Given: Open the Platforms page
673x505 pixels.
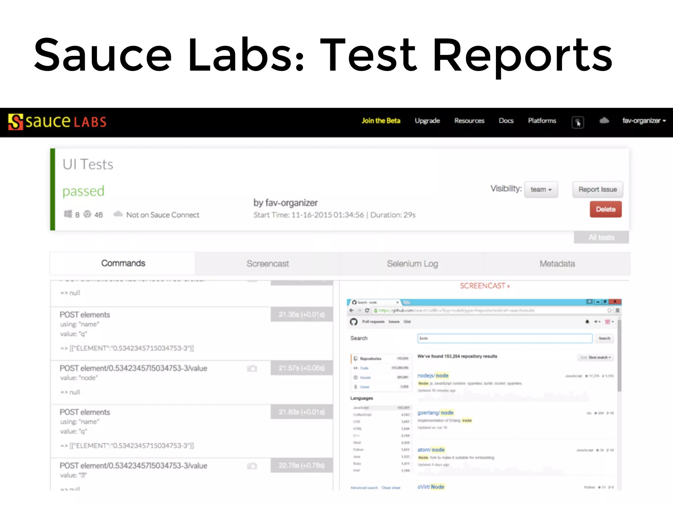Looking at the screenshot, I should point(542,121).
